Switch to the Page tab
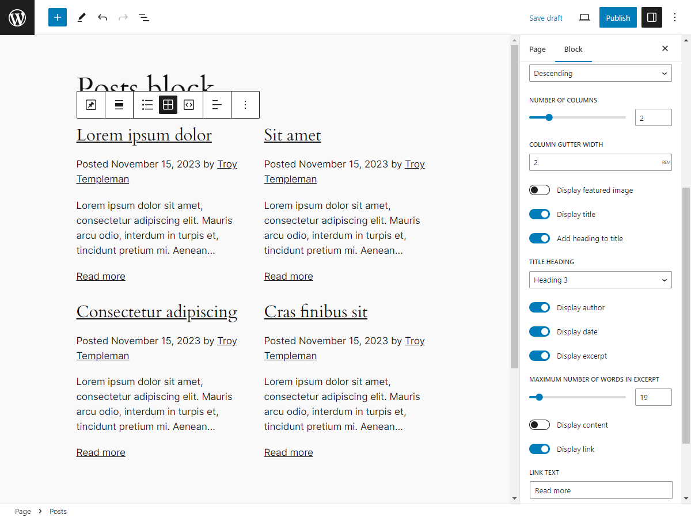 [x=537, y=49]
